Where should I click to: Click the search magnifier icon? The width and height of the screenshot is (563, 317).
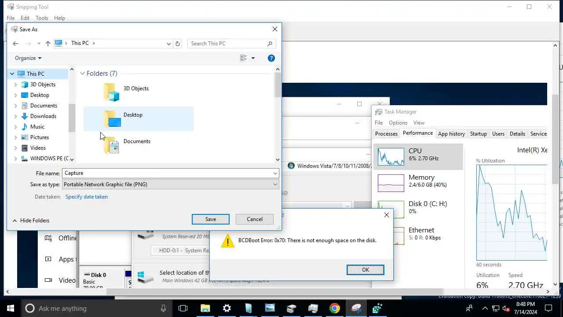coord(270,44)
